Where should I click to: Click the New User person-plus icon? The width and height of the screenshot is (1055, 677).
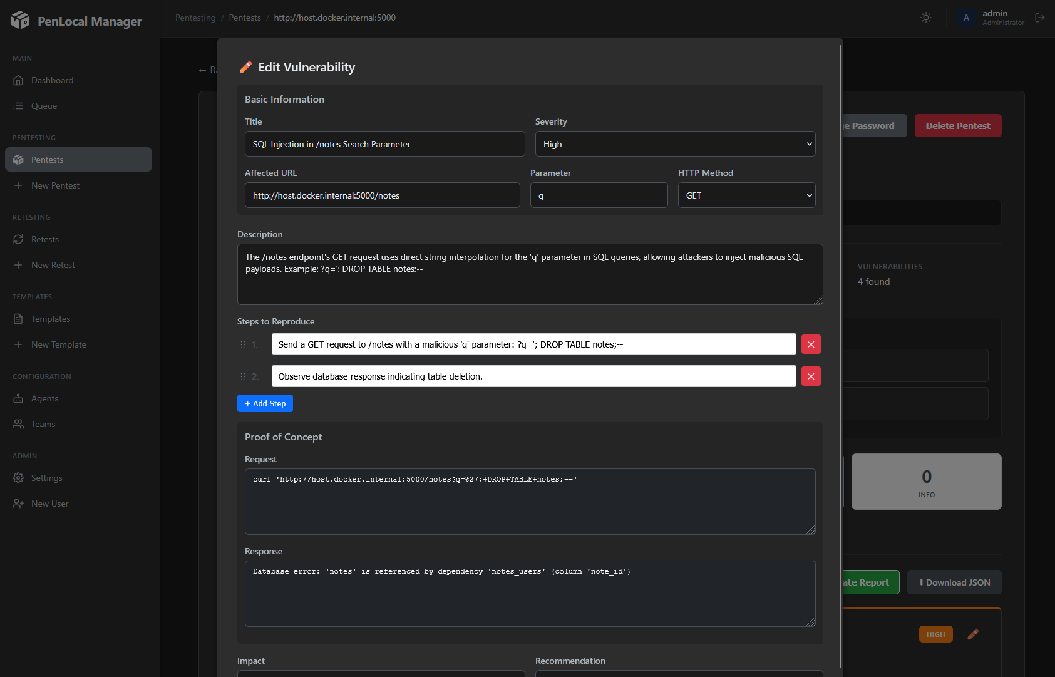click(19, 504)
